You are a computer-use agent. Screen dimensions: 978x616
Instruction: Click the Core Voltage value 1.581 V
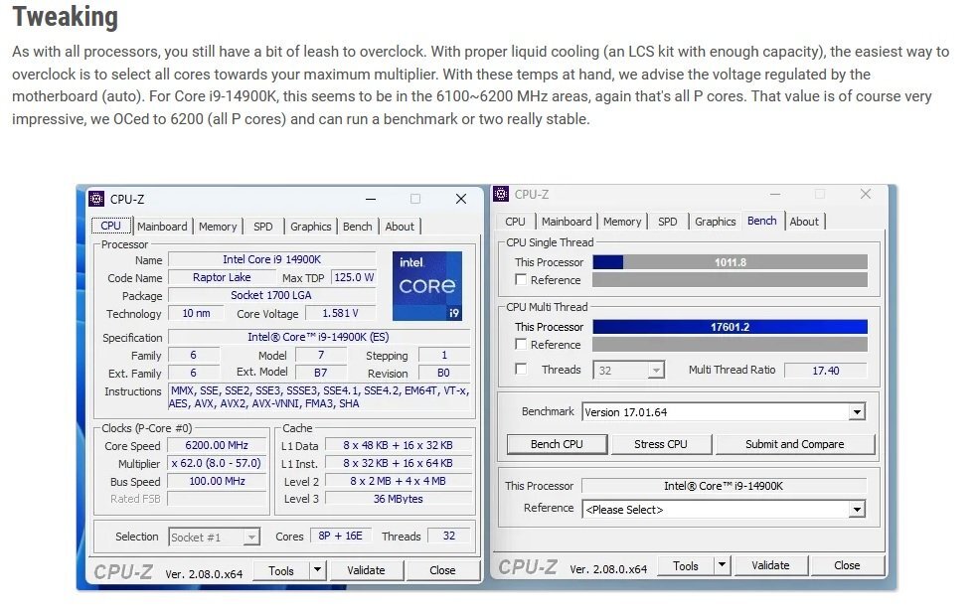tap(340, 313)
